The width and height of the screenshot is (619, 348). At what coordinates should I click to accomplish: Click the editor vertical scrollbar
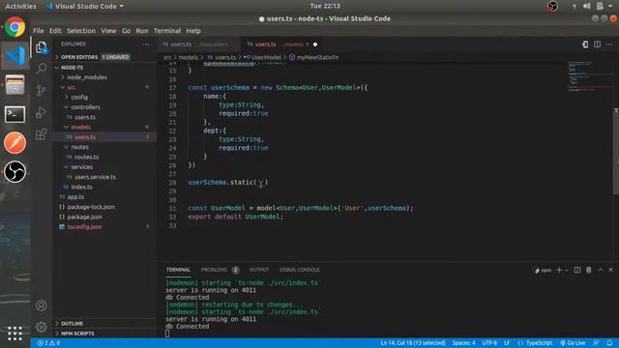click(616, 152)
